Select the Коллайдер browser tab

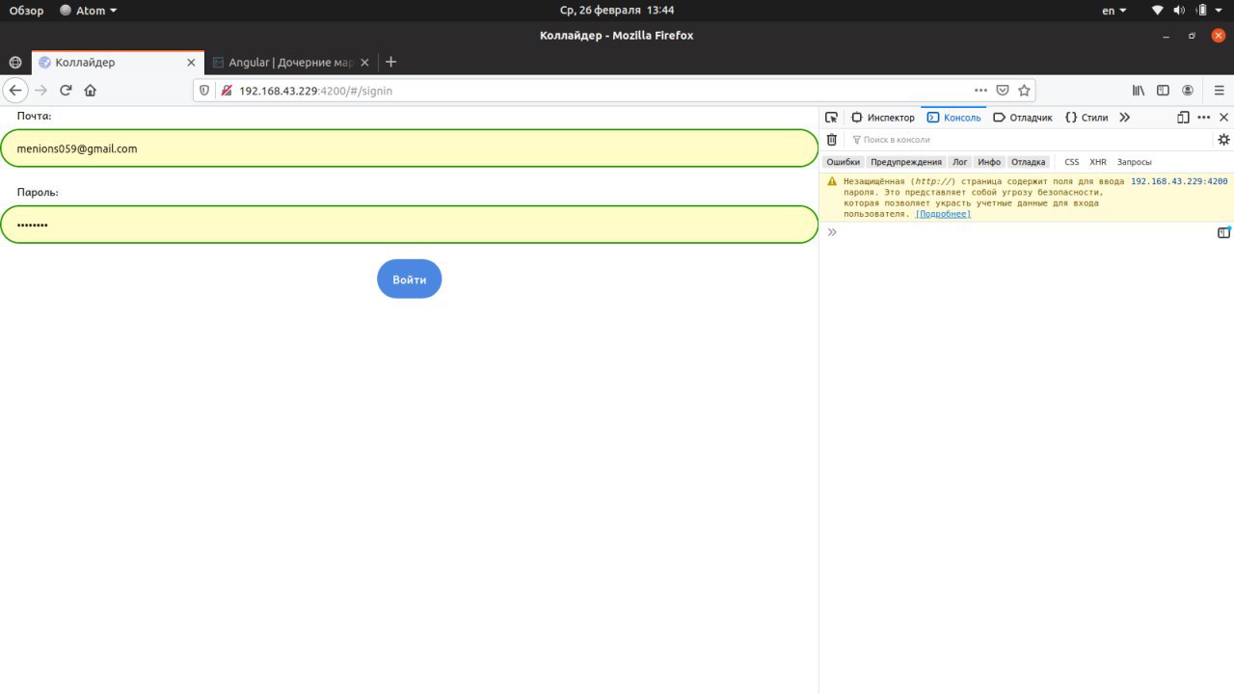pos(118,63)
